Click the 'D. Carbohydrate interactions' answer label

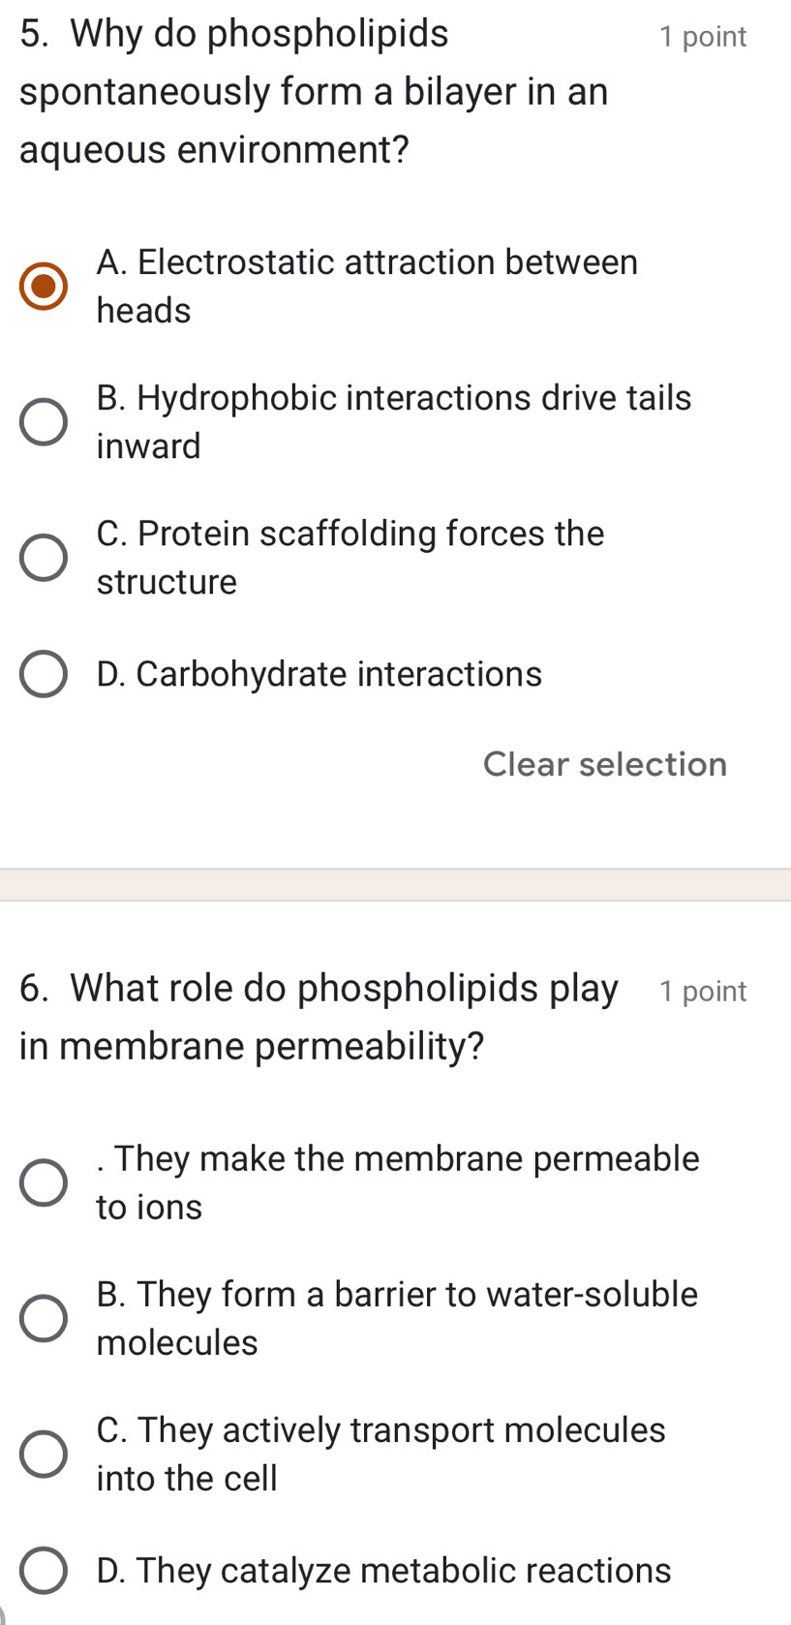tap(319, 674)
